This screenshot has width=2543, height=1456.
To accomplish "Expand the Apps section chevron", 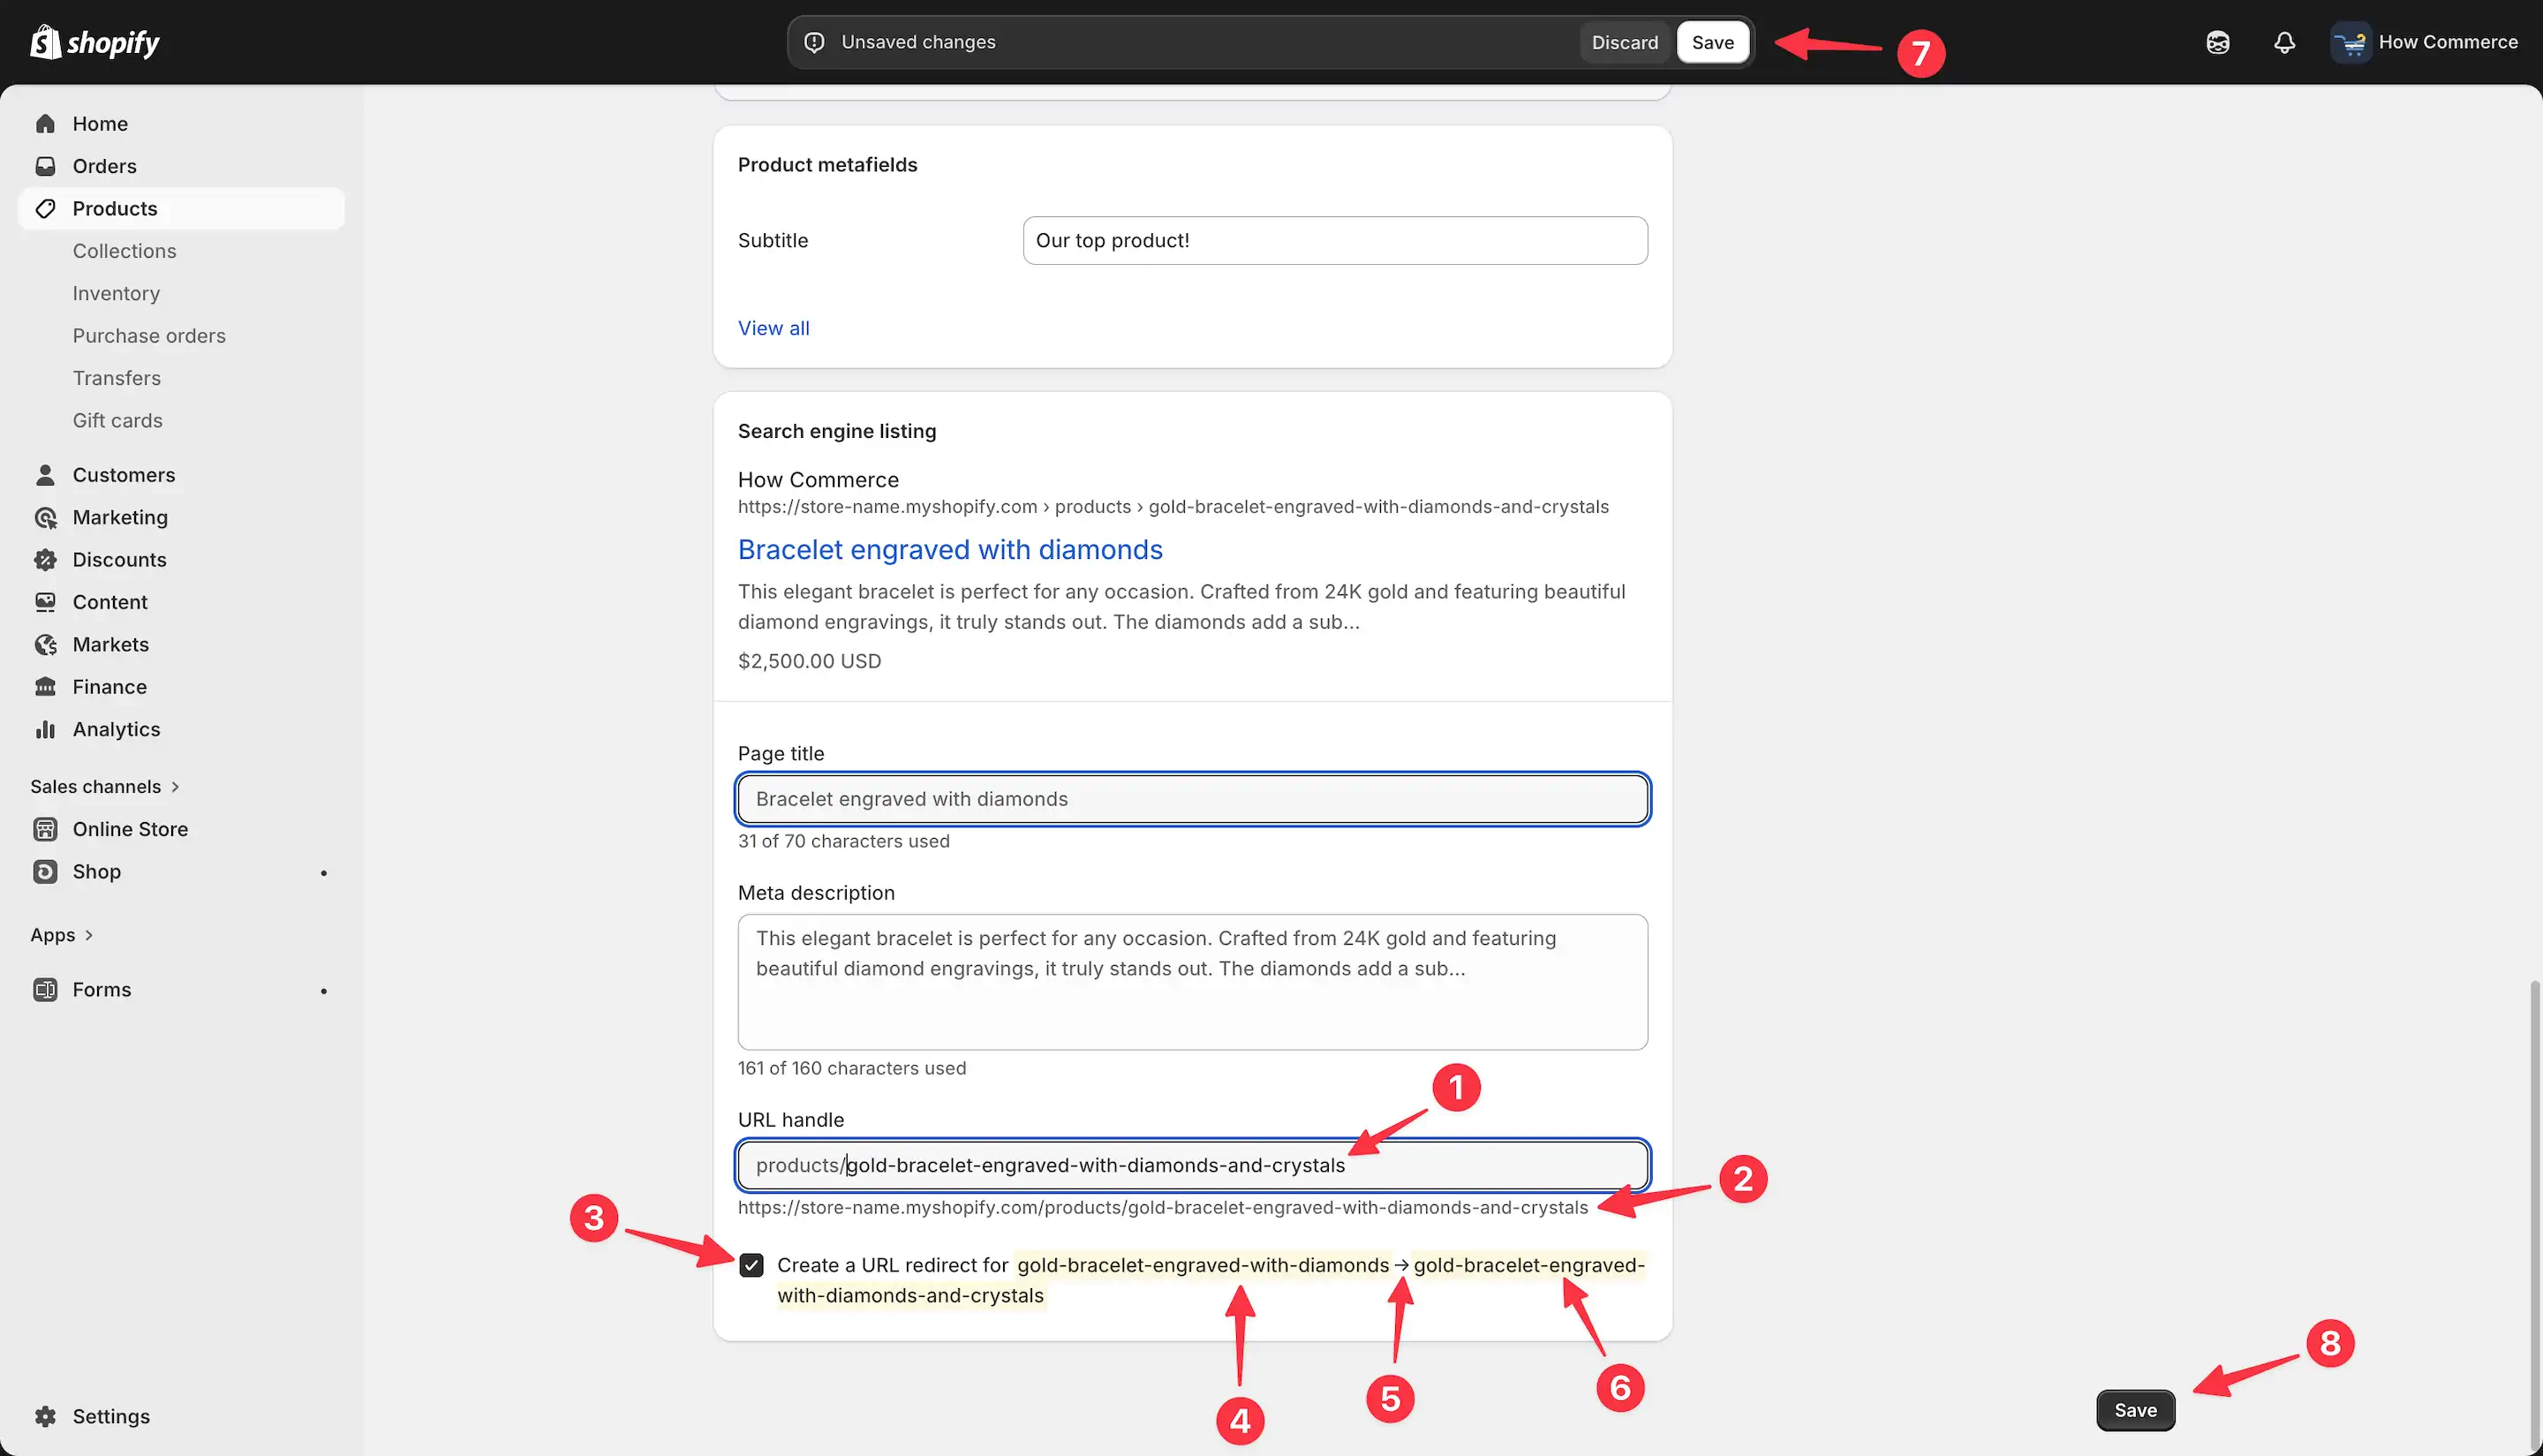I will click(x=89, y=935).
